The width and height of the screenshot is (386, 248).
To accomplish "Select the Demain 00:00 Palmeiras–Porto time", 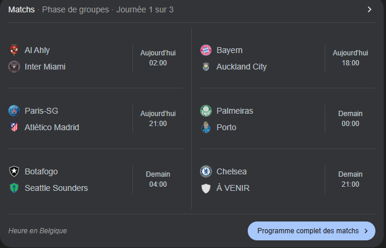I will [350, 118].
